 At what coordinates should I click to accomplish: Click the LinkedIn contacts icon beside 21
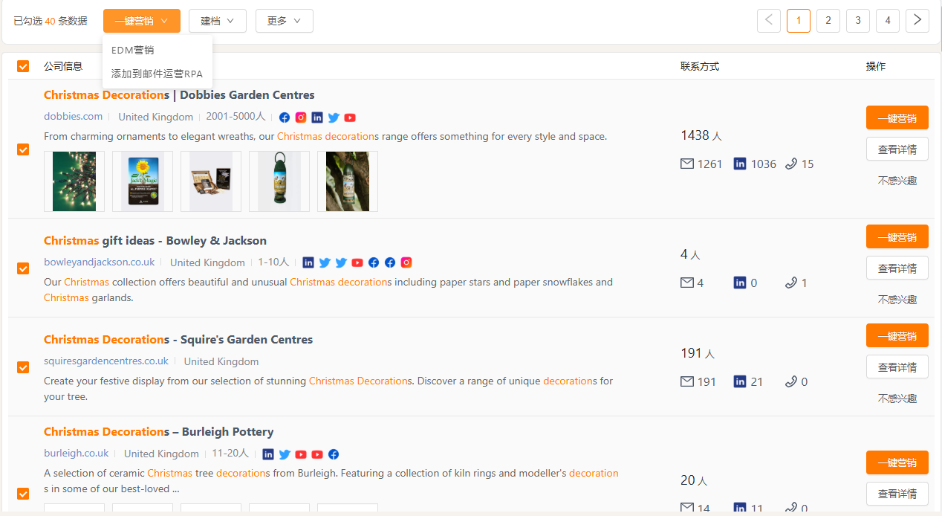[x=740, y=381]
